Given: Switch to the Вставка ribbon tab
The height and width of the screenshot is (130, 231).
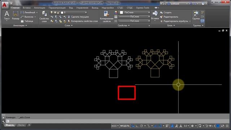Looking at the screenshot, I should pyautogui.click(x=27, y=8).
